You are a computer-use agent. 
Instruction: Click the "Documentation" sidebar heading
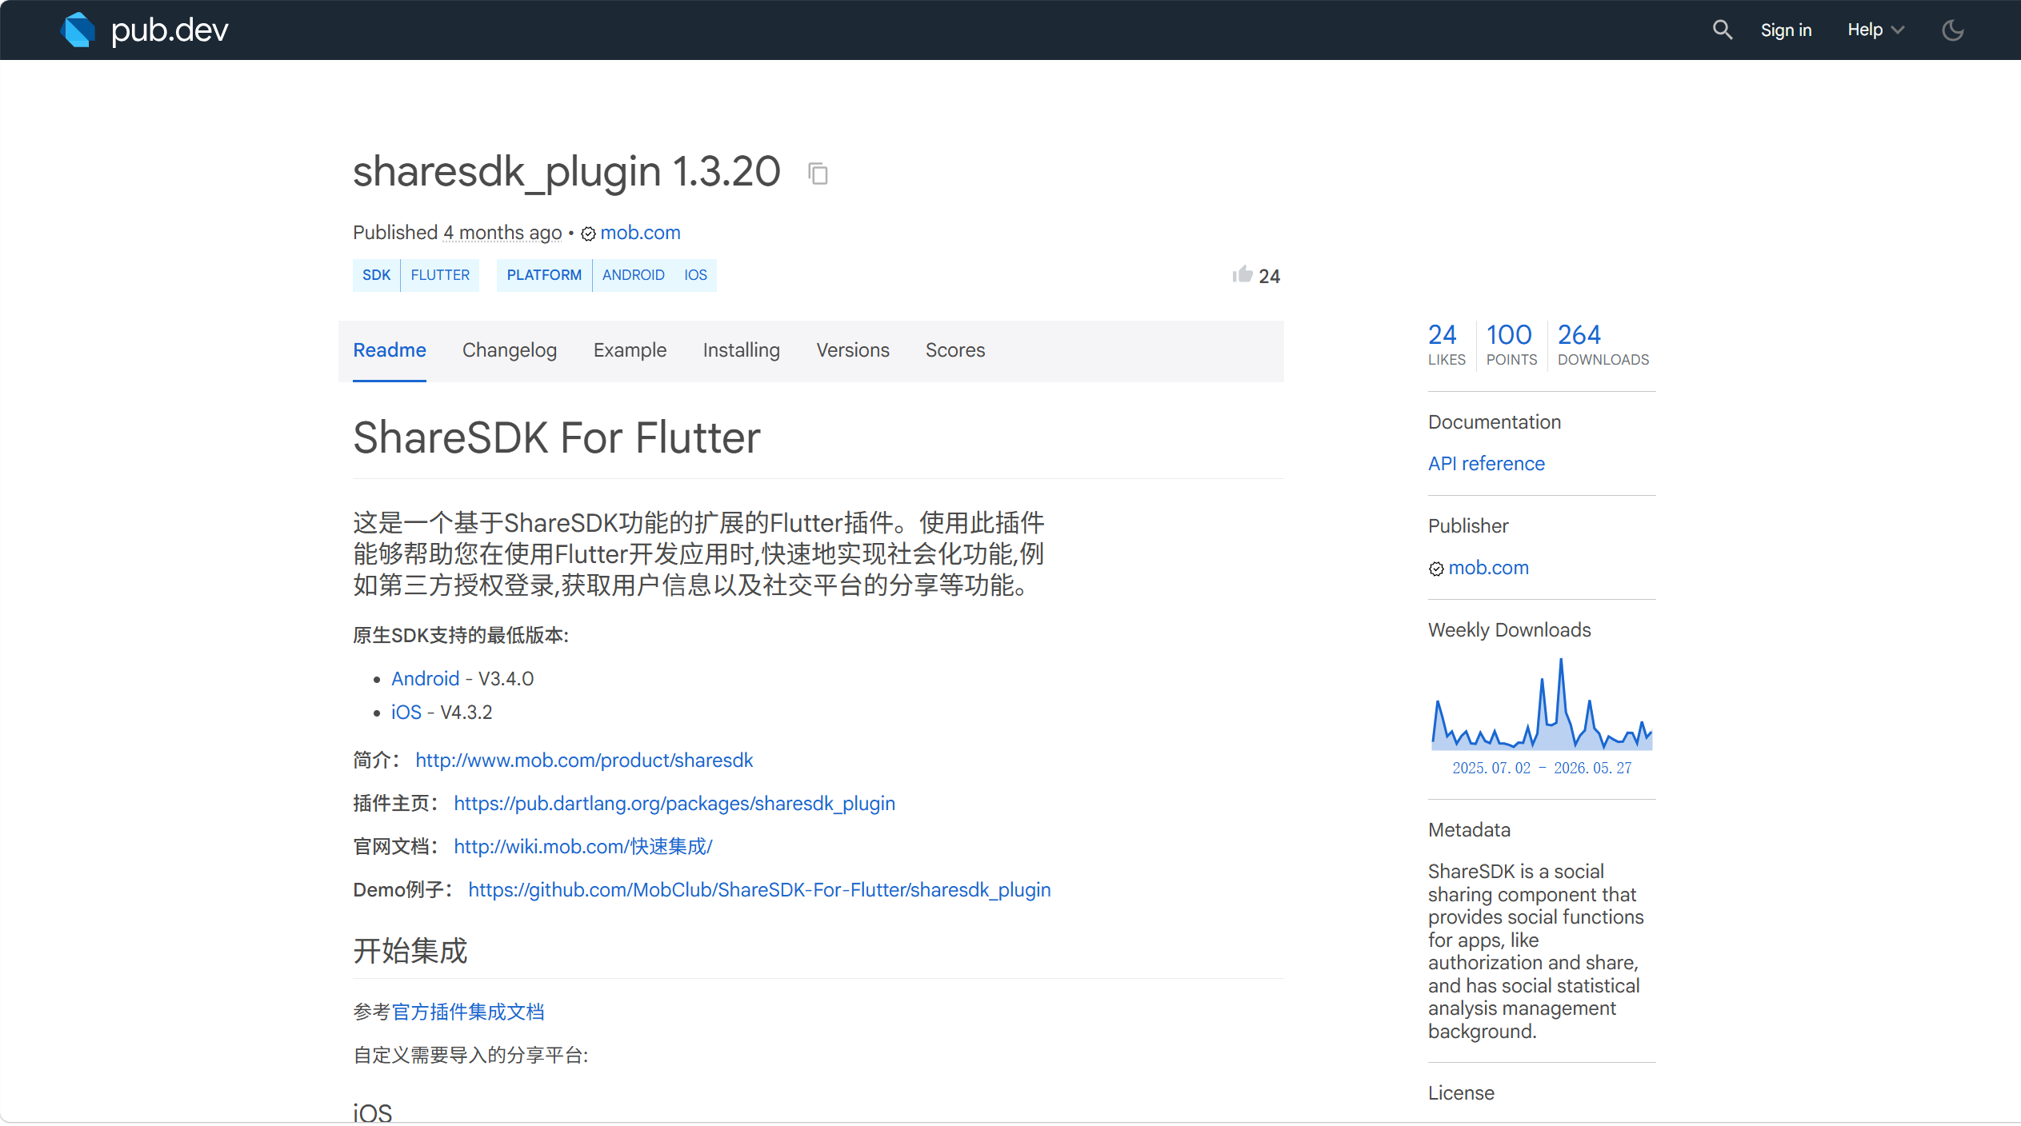click(x=1495, y=422)
